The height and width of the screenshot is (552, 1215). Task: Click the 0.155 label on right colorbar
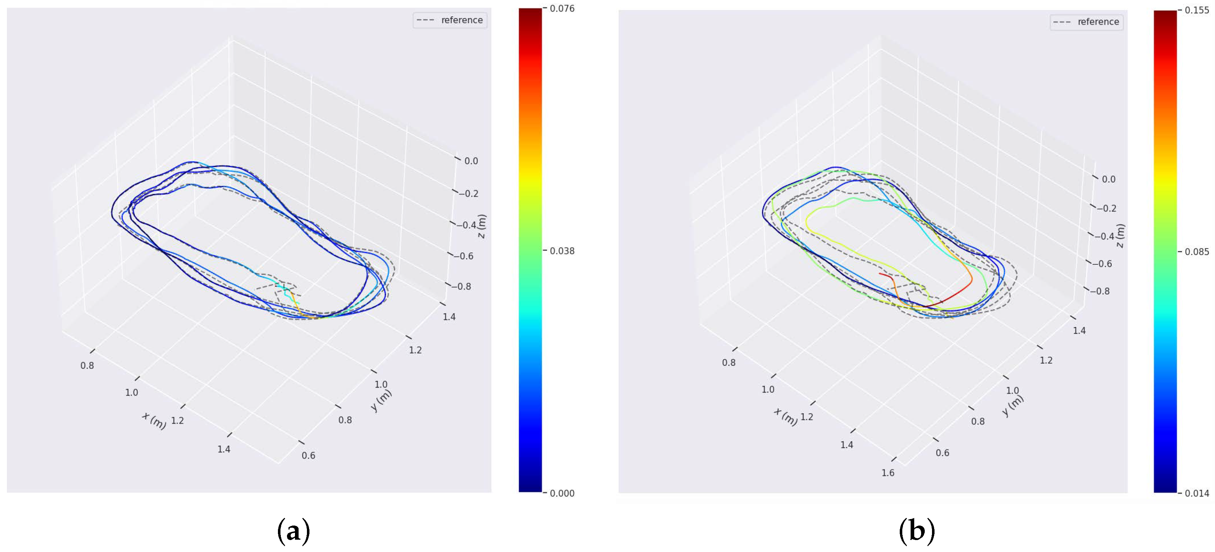[x=1197, y=11]
